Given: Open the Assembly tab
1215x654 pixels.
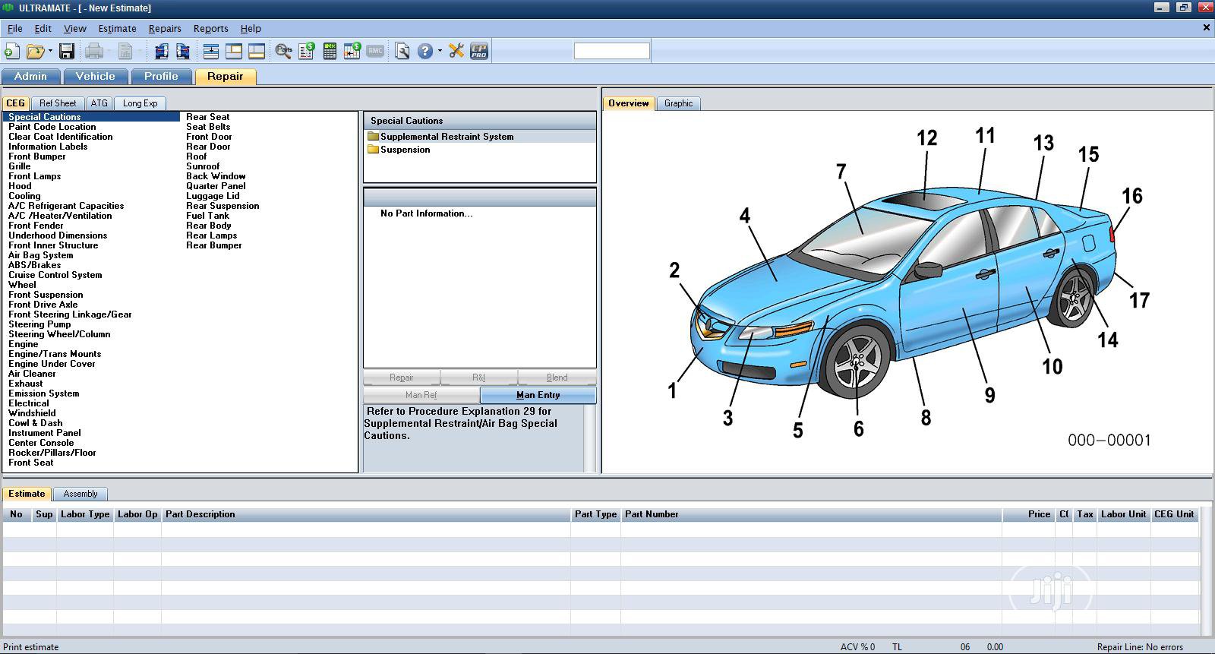Looking at the screenshot, I should click(x=80, y=494).
